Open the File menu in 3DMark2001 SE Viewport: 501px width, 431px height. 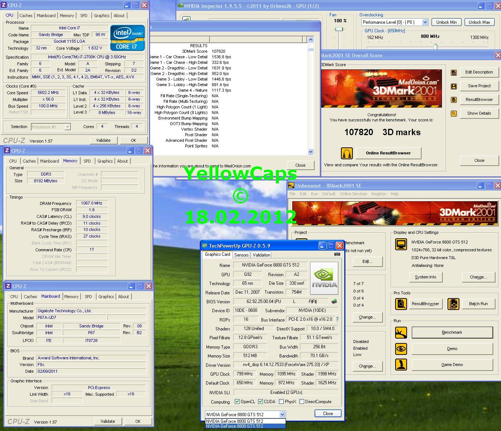(292, 194)
